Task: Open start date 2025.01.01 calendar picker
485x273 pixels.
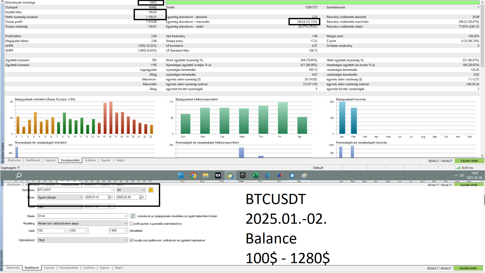Action: pos(110,197)
